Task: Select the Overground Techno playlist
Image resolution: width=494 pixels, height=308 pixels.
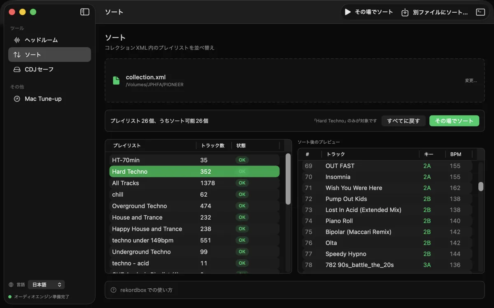Action: coord(194,206)
